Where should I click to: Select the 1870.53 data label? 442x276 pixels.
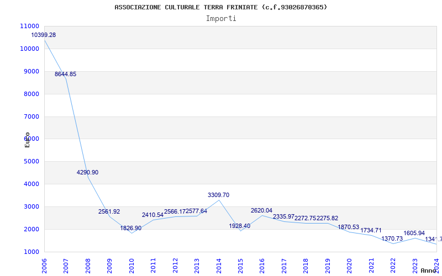(349, 227)
